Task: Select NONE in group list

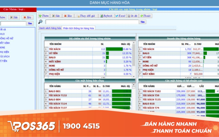Action: click(x=2, y=47)
